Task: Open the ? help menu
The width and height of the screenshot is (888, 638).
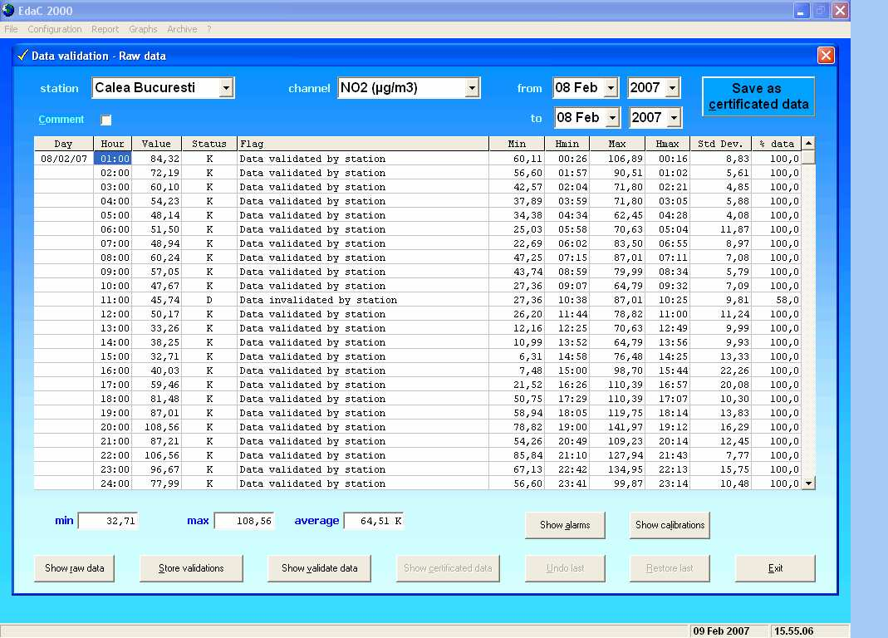Action: tap(209, 29)
